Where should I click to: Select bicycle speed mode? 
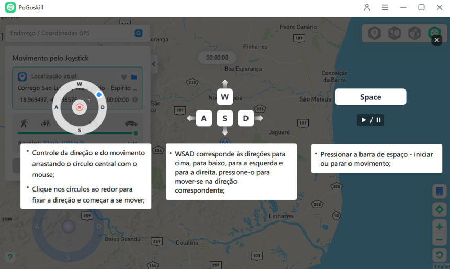click(x=46, y=124)
